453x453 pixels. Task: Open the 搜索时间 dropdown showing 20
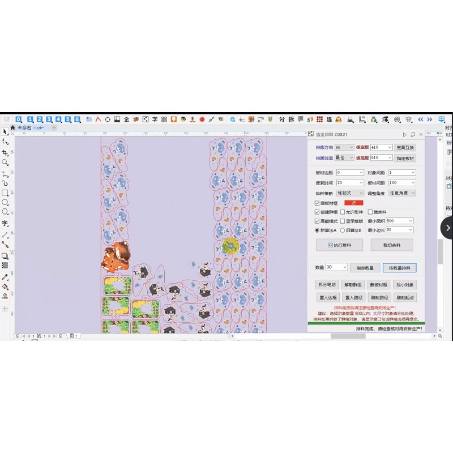pos(350,183)
